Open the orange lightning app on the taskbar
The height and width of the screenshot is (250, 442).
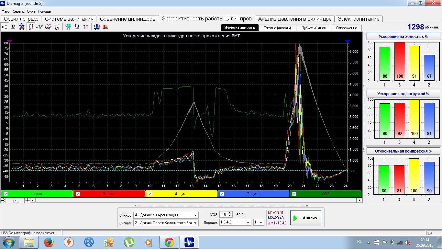(69, 242)
